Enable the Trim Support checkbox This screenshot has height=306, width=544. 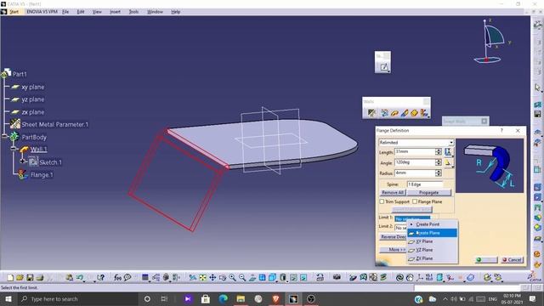pyautogui.click(x=382, y=201)
